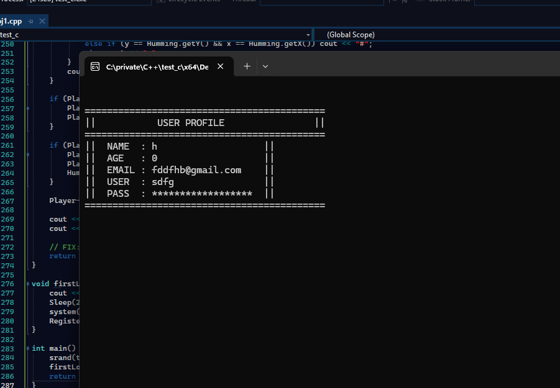560x388 pixels.
Task: Collapse the int main() function block
Action: (28, 348)
